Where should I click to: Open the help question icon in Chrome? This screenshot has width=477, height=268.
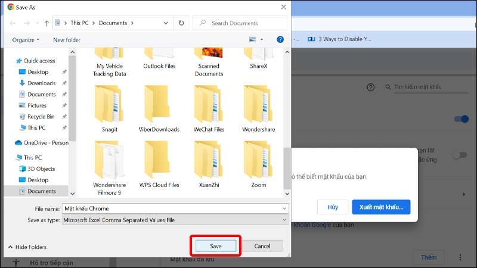click(370, 88)
